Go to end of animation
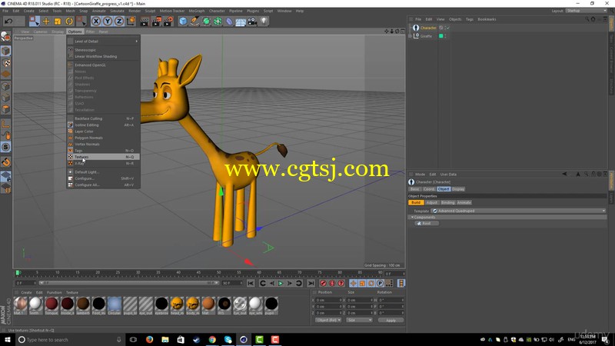This screenshot has width=615, height=346. [x=311, y=283]
